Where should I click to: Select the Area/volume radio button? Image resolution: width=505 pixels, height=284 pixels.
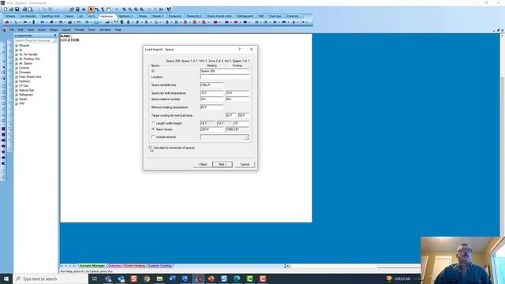click(x=153, y=129)
